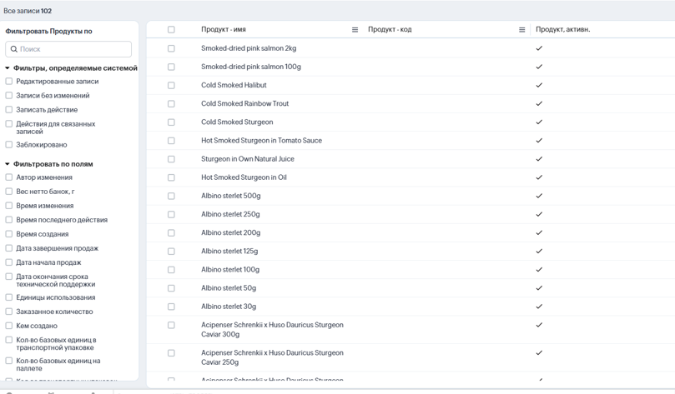Check the Дата начала продаж filter
The image size is (675, 394).
click(x=9, y=262)
